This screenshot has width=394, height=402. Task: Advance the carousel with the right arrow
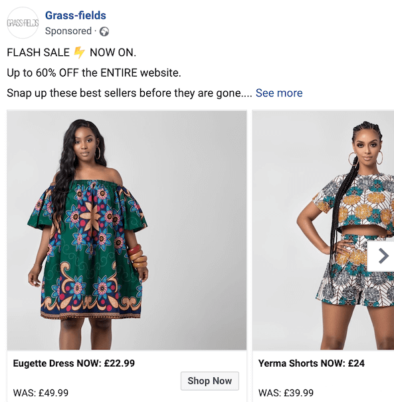(x=383, y=256)
